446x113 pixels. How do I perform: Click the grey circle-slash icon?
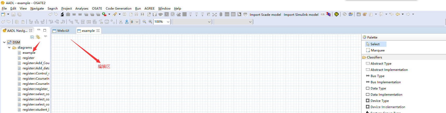(345, 14)
